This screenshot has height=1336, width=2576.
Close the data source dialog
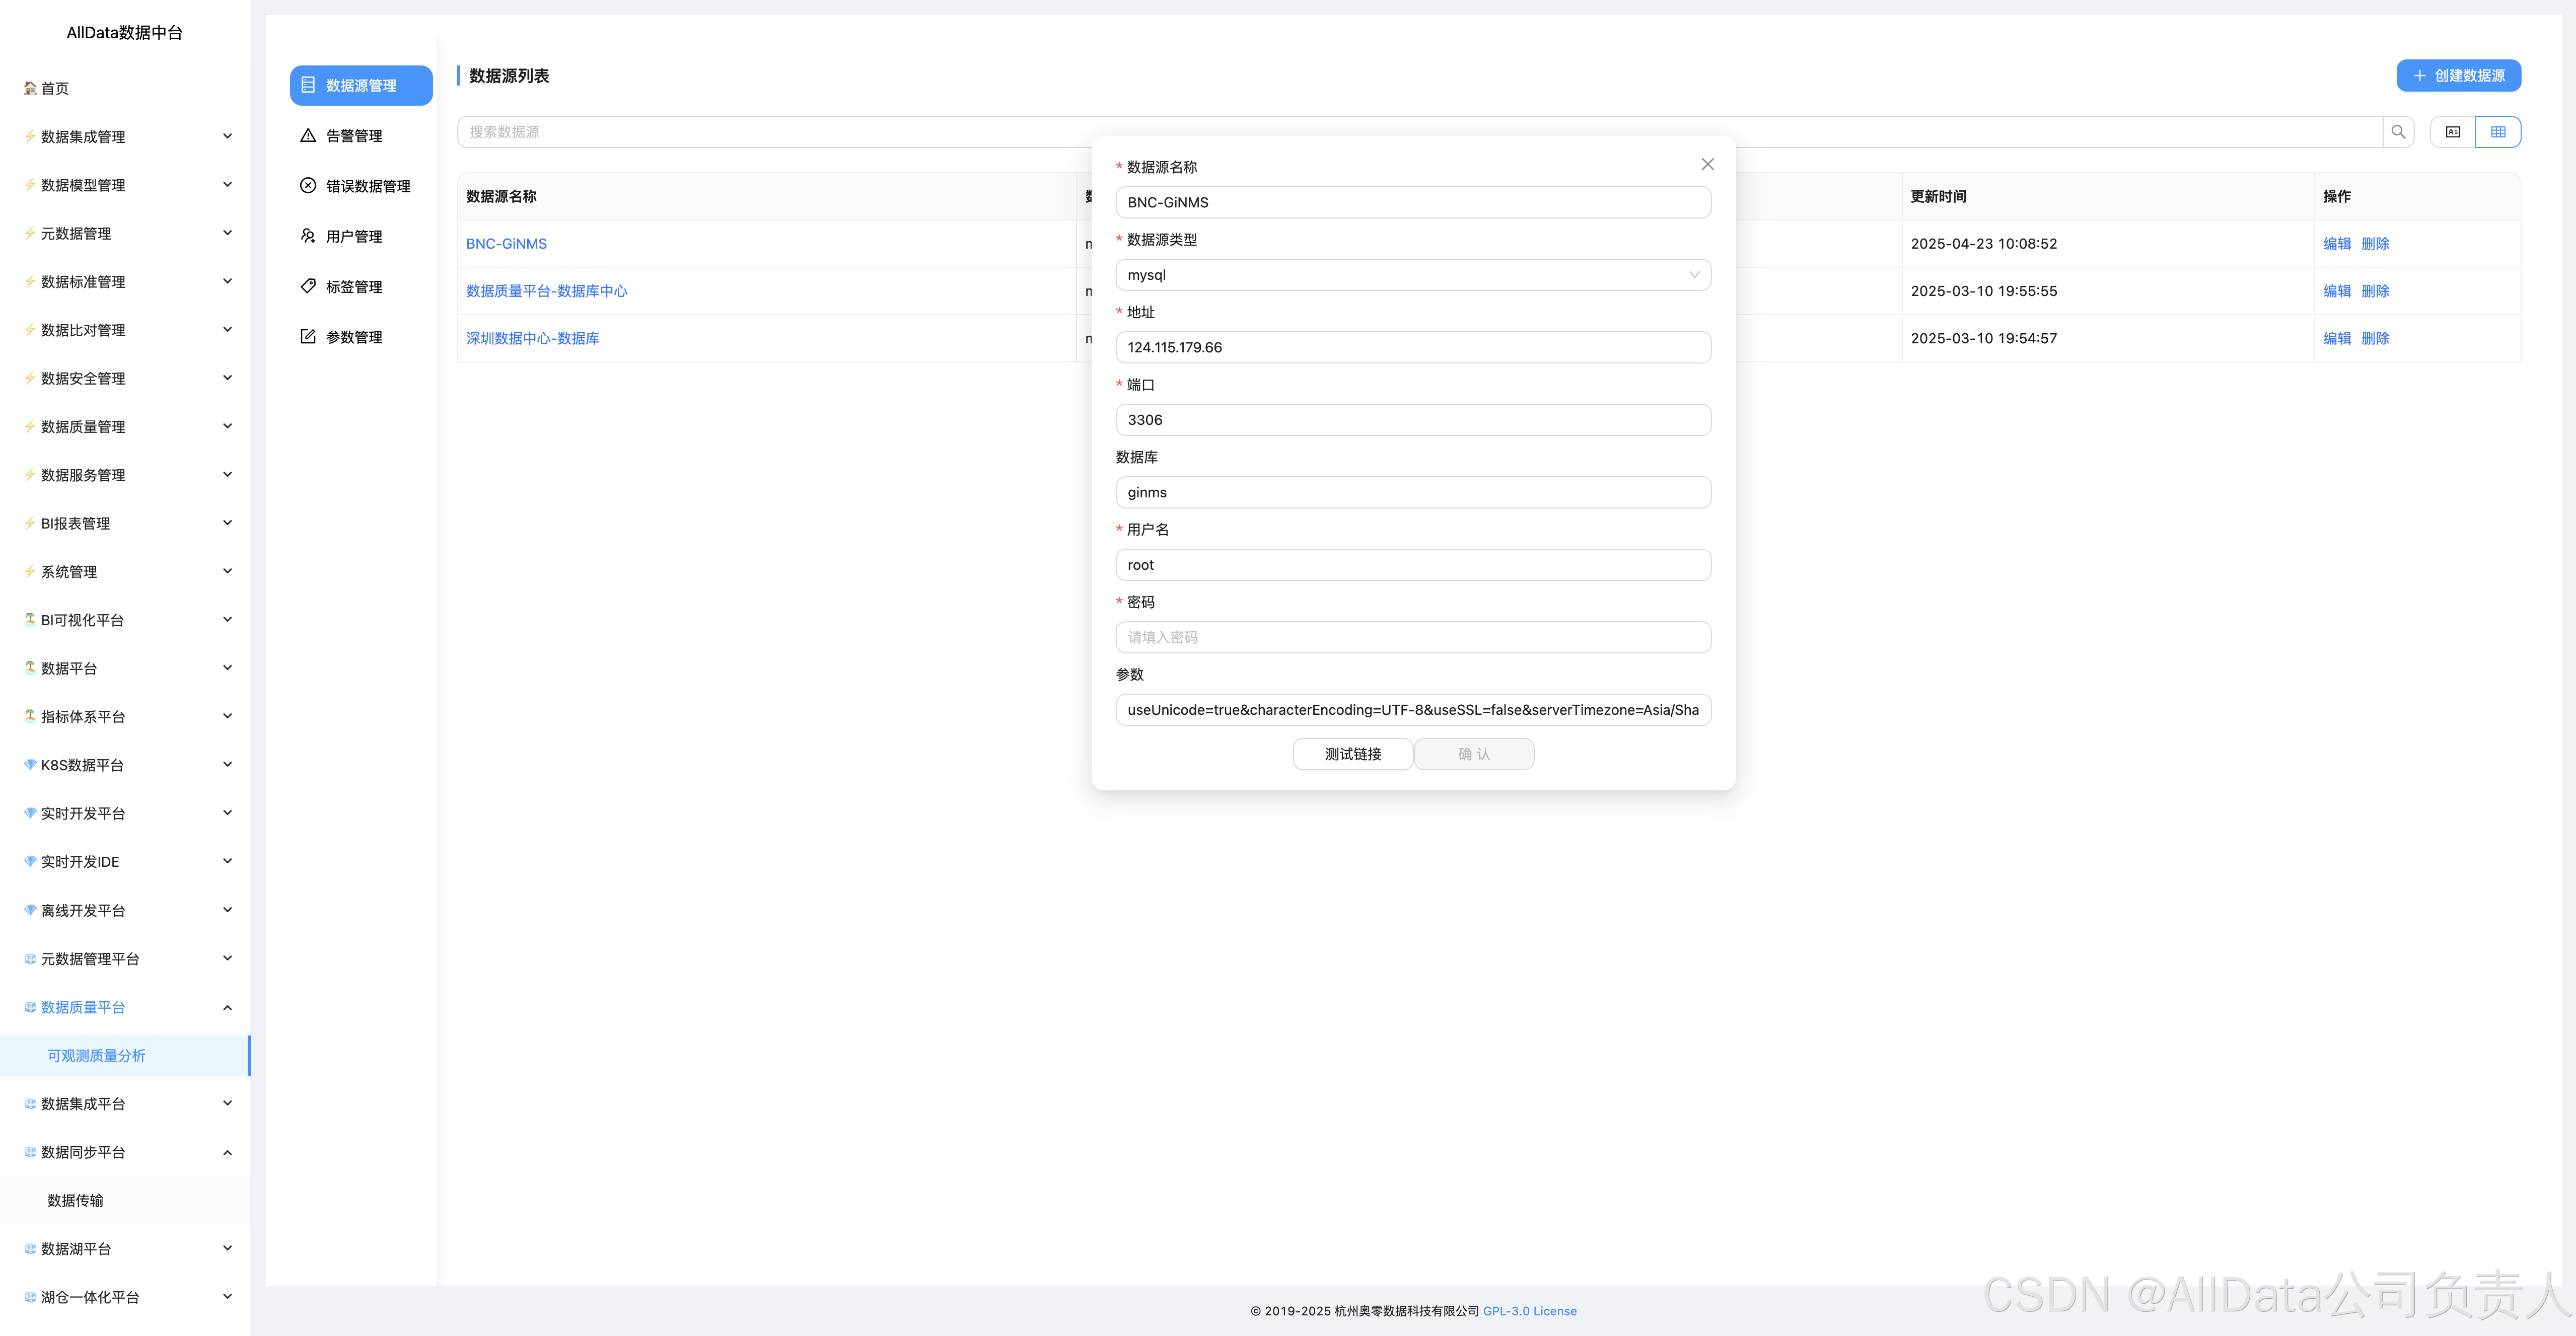[x=1707, y=164]
